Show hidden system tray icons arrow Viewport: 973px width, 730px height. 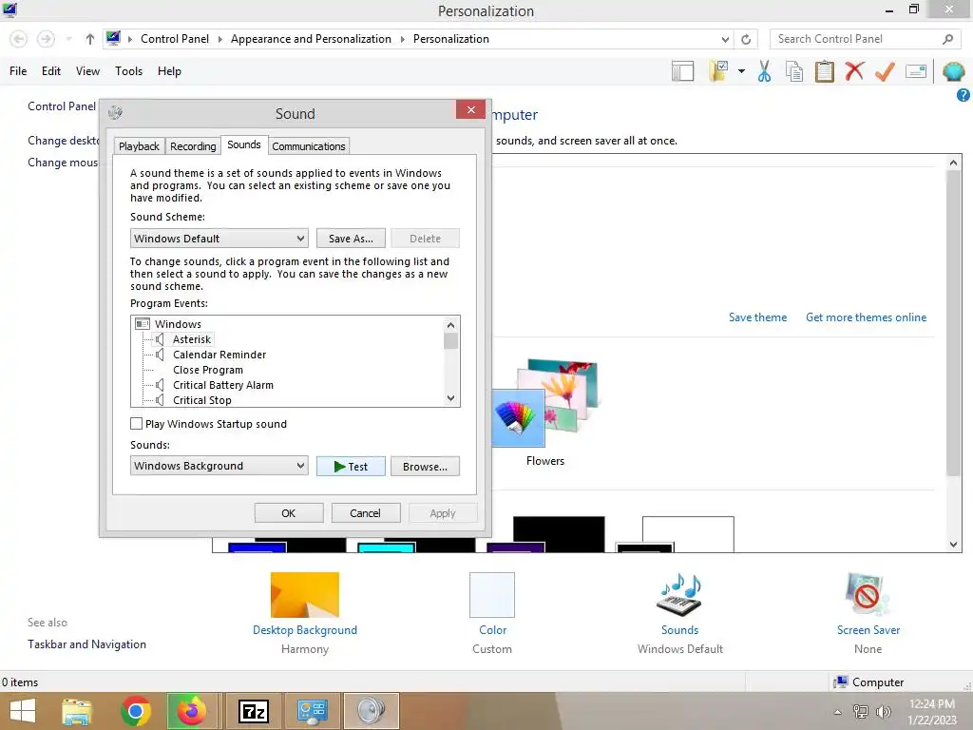pos(838,712)
